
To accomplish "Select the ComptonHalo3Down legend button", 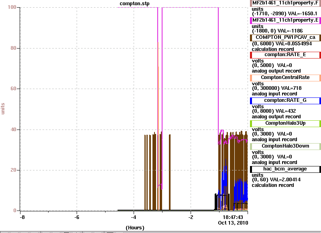I will coord(285,146).
